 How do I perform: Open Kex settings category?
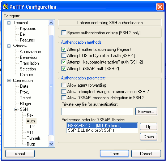tap(30, 115)
